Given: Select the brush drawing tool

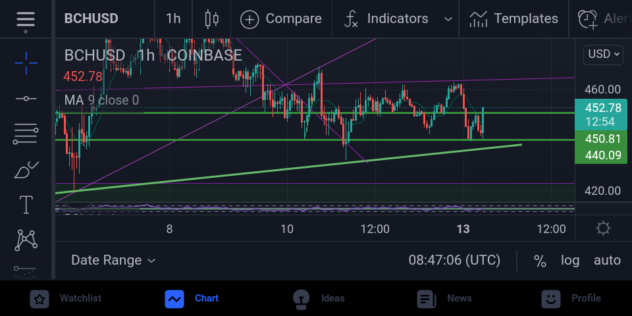Looking at the screenshot, I should pyautogui.click(x=26, y=169).
